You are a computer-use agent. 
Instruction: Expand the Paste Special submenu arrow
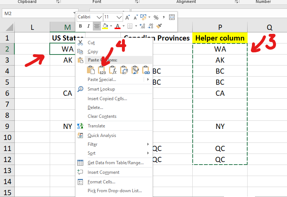[148, 80]
